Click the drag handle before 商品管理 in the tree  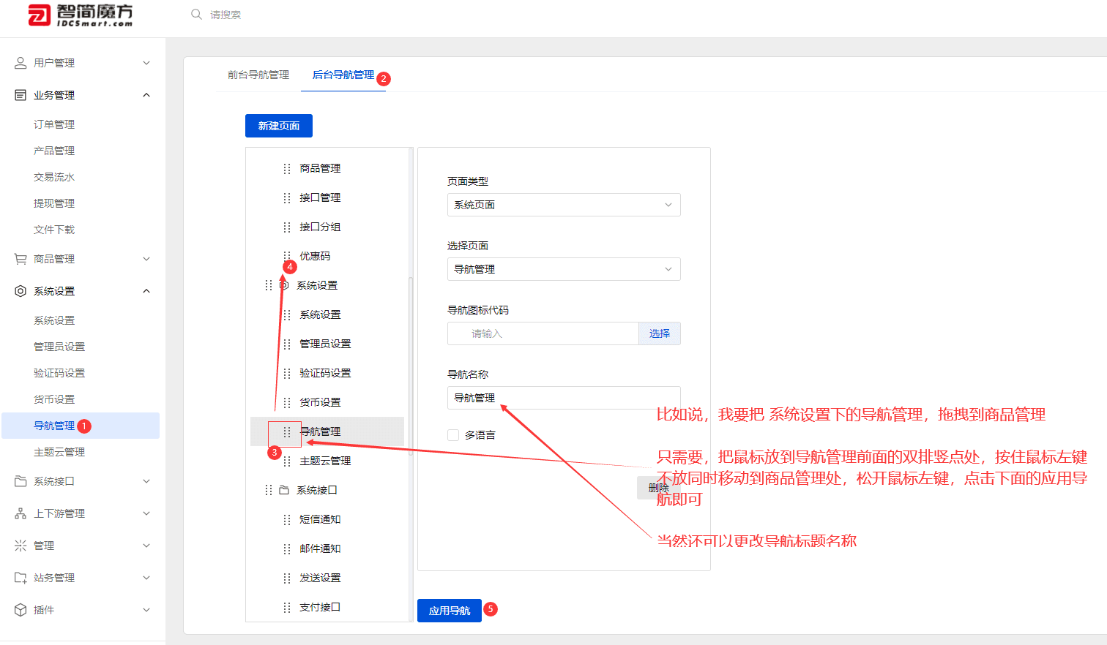coord(287,168)
